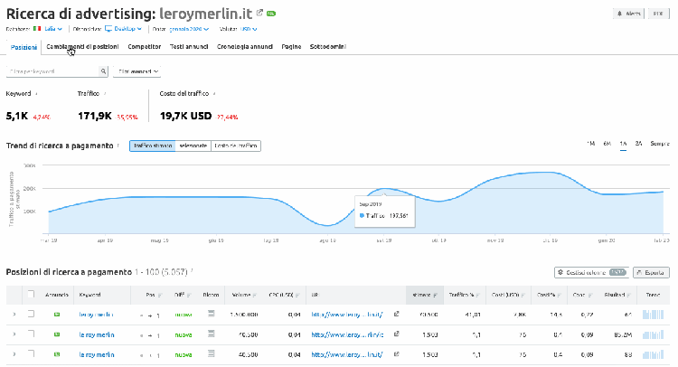This screenshot has width=678, height=367.
Task: Set the chart range to 1M
Action: [590, 144]
